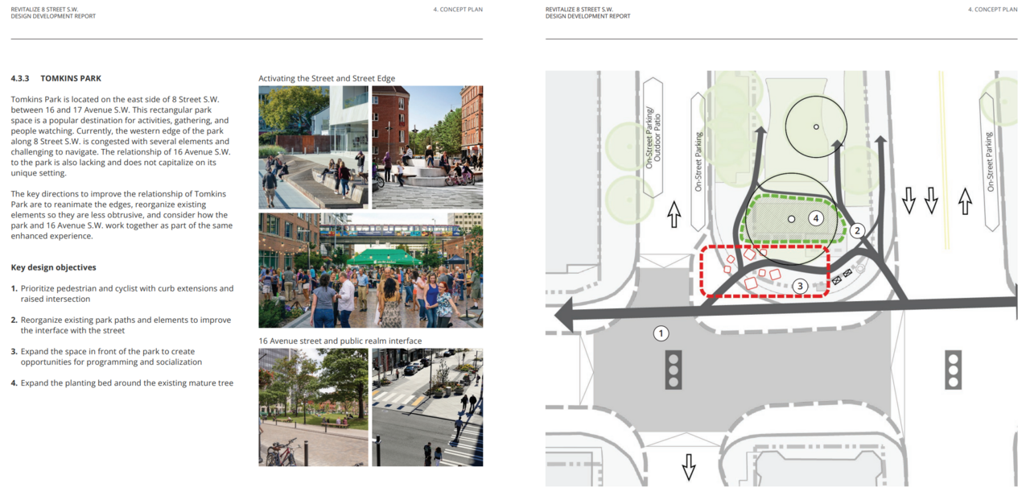The width and height of the screenshot is (1030, 496).
Task: Click the crowd dancing under green tent photo
Action: pyautogui.click(x=370, y=270)
